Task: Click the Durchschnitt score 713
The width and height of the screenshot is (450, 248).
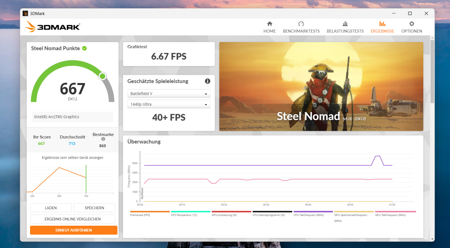Action: coord(72,144)
